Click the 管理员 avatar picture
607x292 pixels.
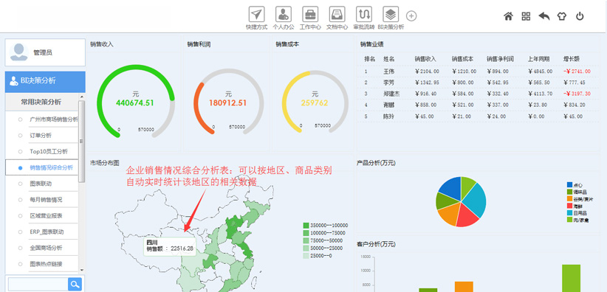19,52
